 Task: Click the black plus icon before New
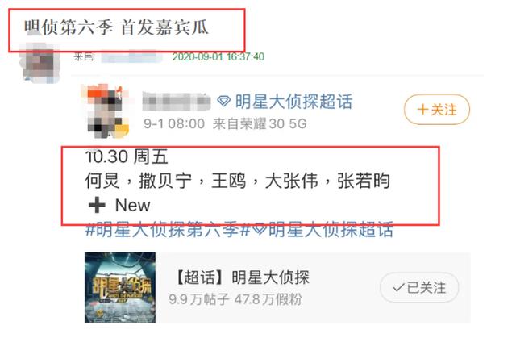point(97,205)
